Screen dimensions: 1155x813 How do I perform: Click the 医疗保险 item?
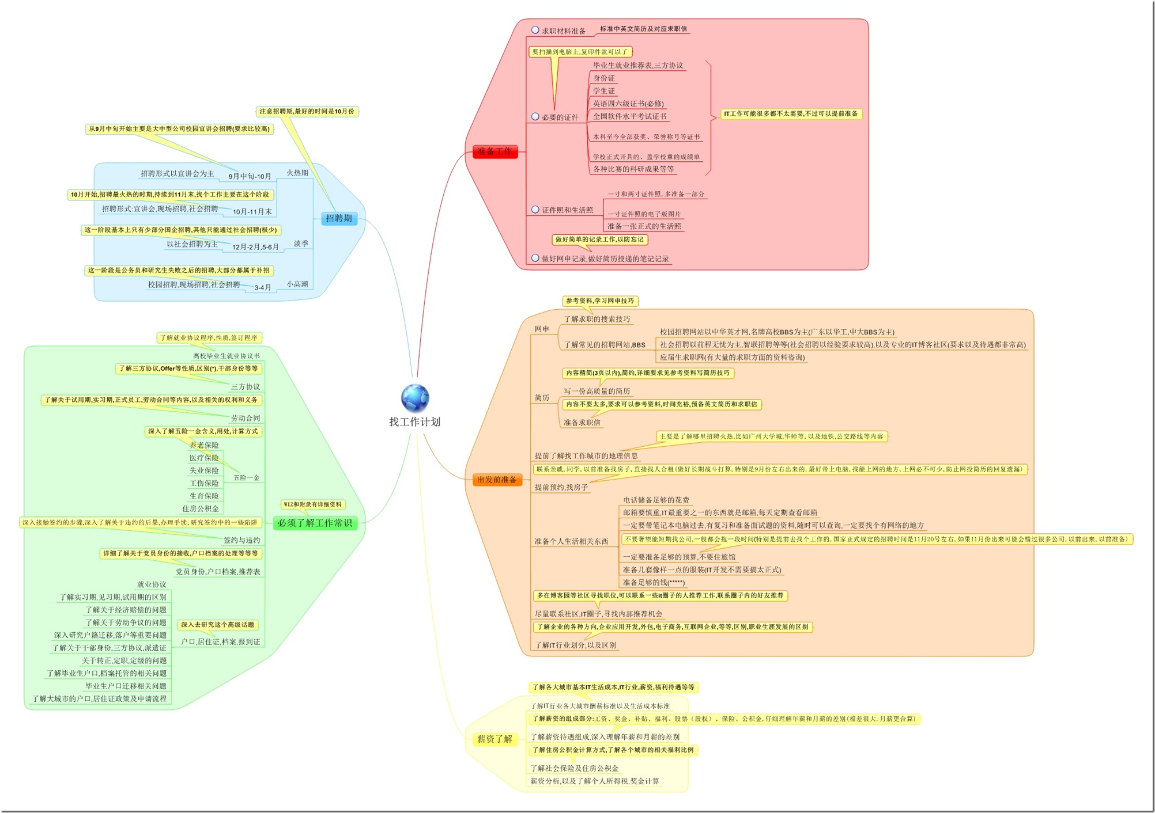pyautogui.click(x=204, y=458)
